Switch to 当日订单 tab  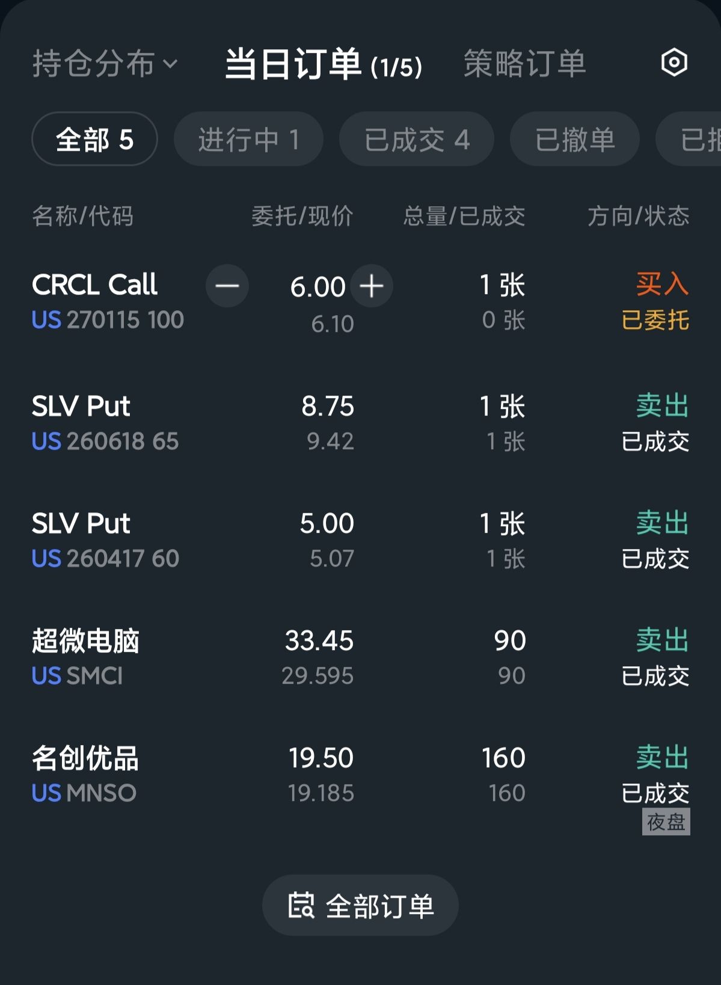point(323,64)
